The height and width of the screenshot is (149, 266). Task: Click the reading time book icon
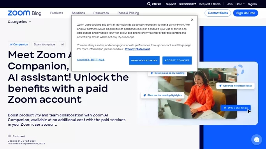pos(9,136)
